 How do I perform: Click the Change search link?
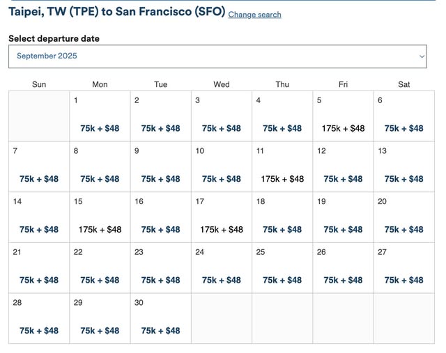point(254,15)
